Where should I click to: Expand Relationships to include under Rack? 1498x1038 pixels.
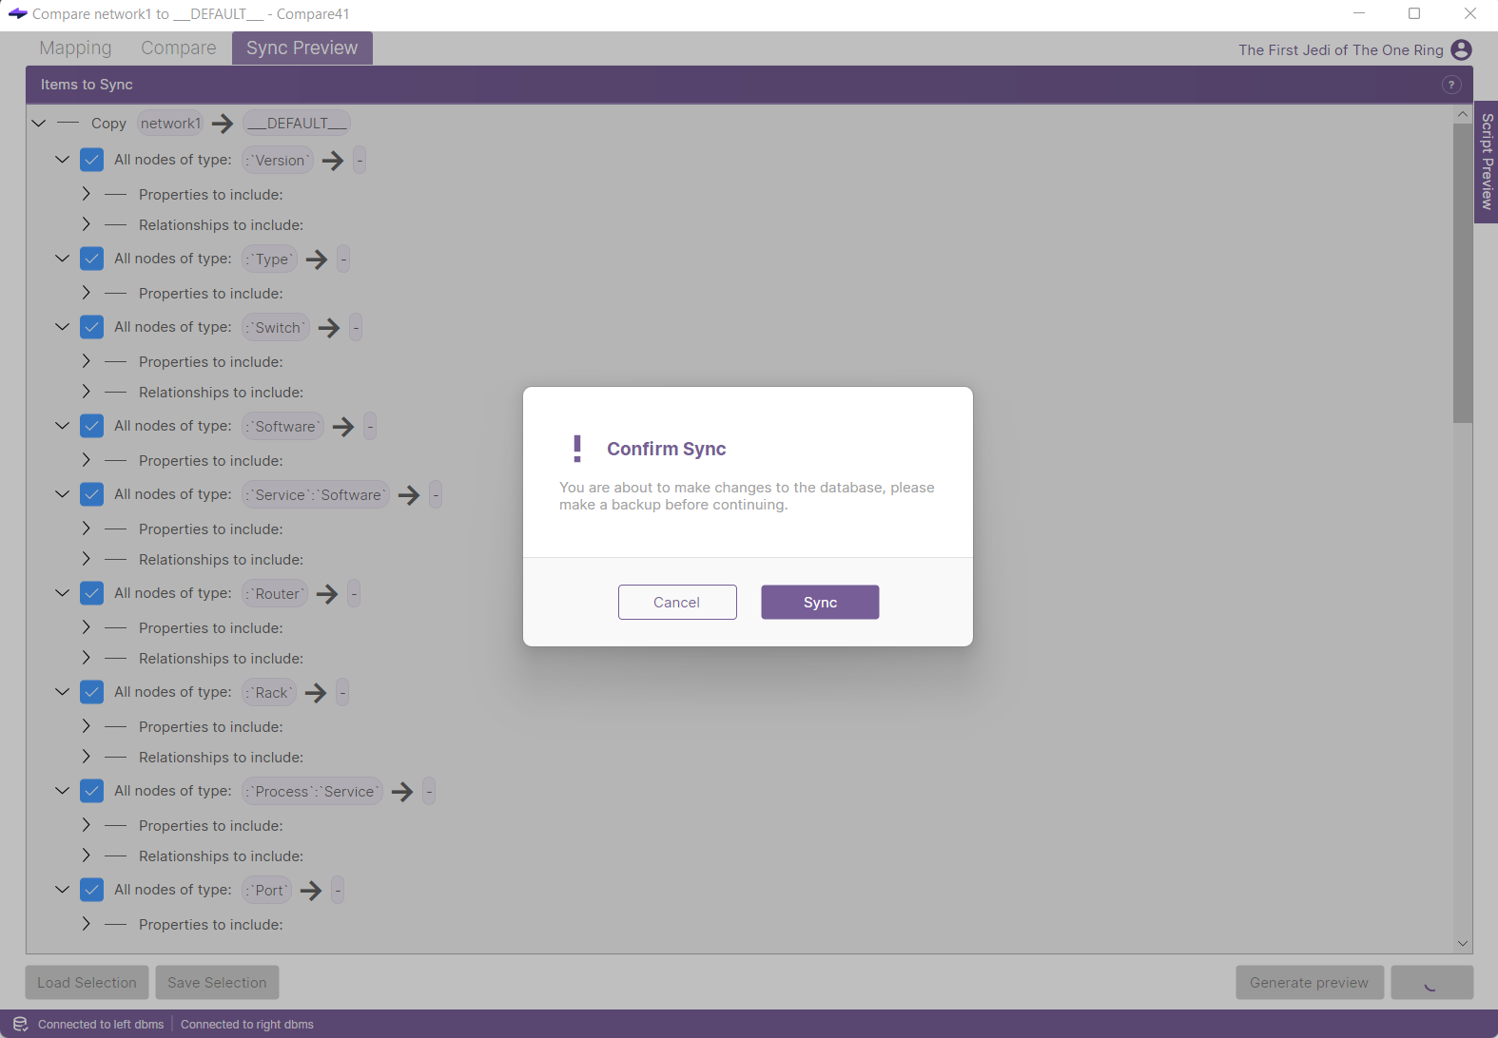[87, 757]
